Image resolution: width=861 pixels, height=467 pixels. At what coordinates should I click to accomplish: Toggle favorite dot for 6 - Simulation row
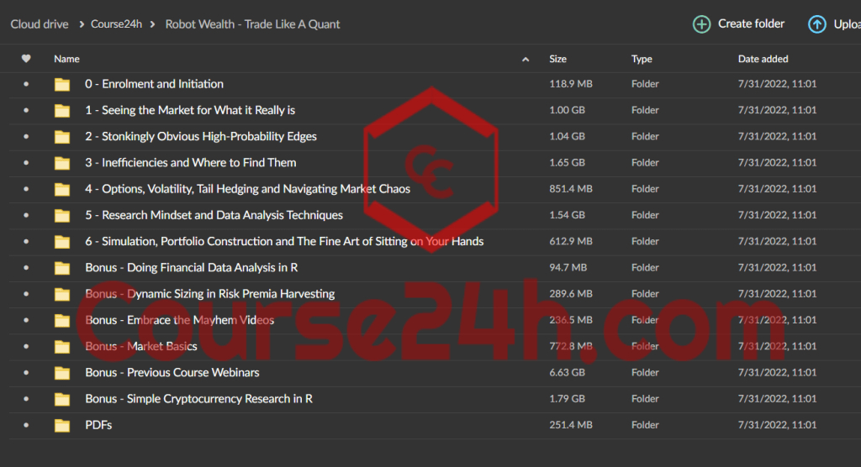[26, 241]
